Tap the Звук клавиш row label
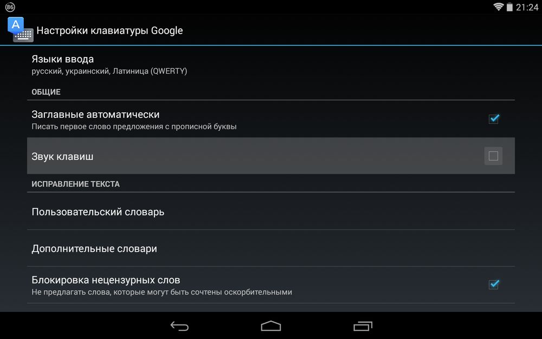The height and width of the screenshot is (339, 542). pos(62,156)
